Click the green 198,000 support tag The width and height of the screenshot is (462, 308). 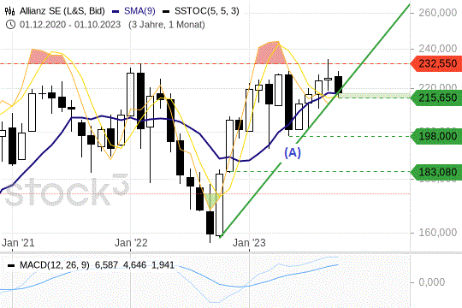[435, 136]
